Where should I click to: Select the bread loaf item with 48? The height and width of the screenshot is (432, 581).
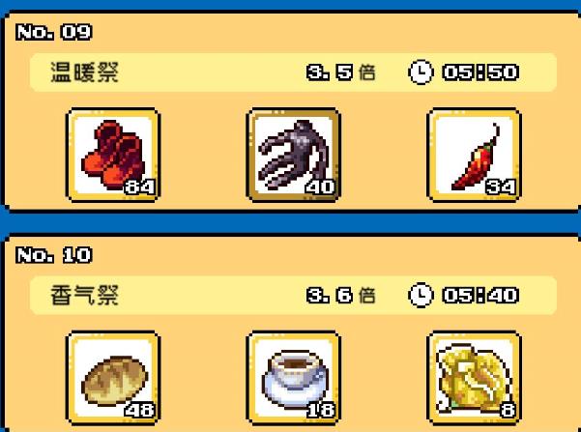113,378
